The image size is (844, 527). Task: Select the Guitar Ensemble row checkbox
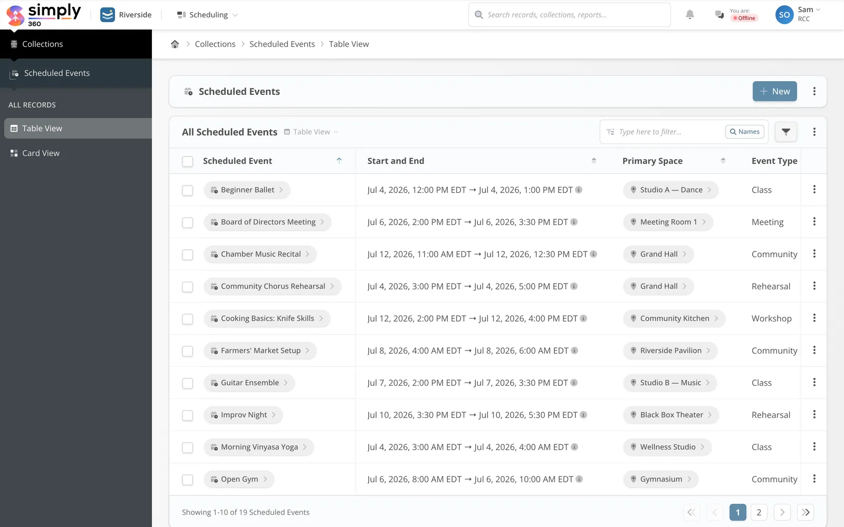[187, 383]
